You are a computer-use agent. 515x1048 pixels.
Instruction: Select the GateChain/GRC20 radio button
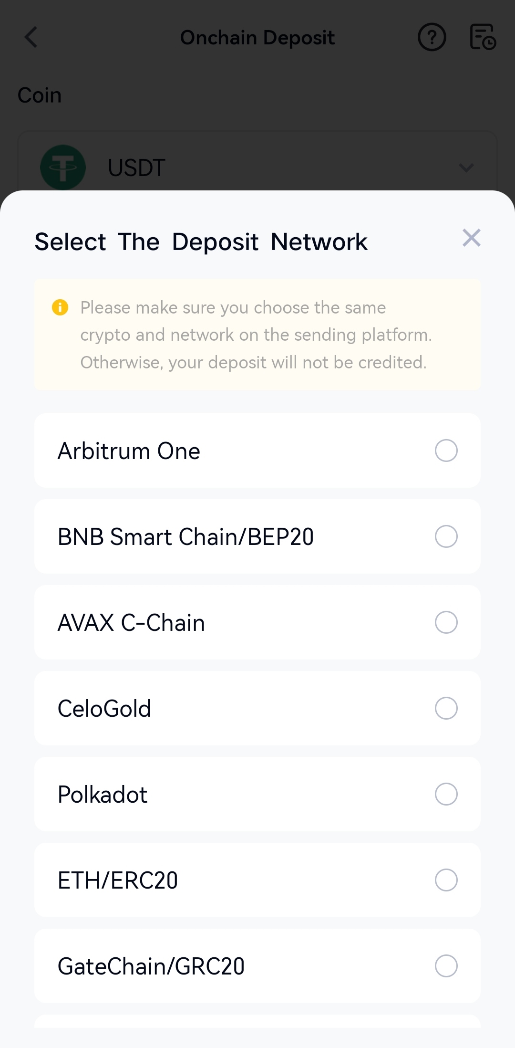[446, 966]
